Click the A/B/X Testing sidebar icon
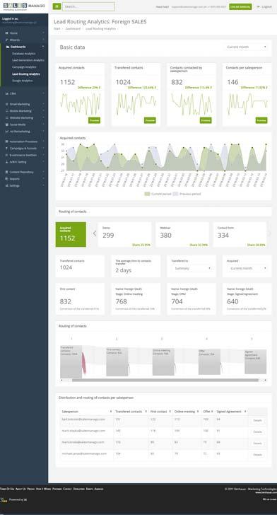Image resolution: width=277 pixels, height=515 pixels. tap(7, 162)
